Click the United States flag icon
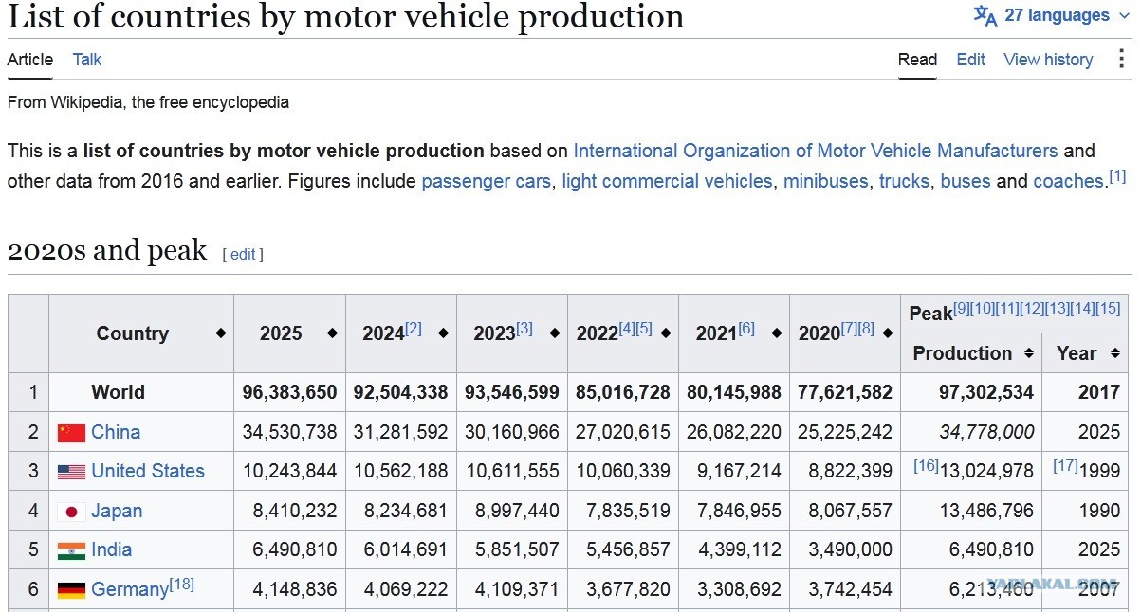This screenshot has width=1141, height=612. (71, 472)
